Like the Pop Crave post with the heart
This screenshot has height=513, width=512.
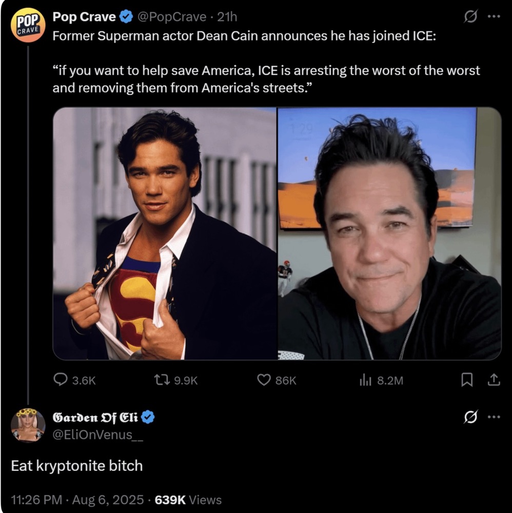pos(264,380)
